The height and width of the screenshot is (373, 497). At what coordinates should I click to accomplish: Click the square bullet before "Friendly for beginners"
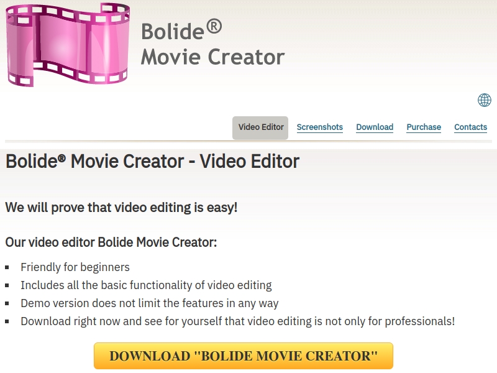point(7,268)
